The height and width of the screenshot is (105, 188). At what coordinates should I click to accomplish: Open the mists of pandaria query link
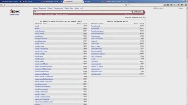pyautogui.click(x=97, y=49)
